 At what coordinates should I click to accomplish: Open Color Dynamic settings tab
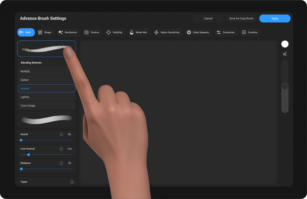198,32
